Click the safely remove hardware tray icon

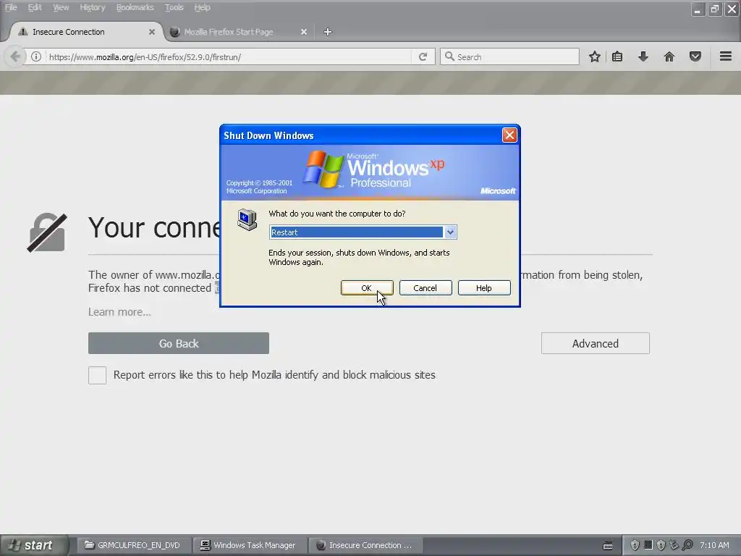coord(674,545)
